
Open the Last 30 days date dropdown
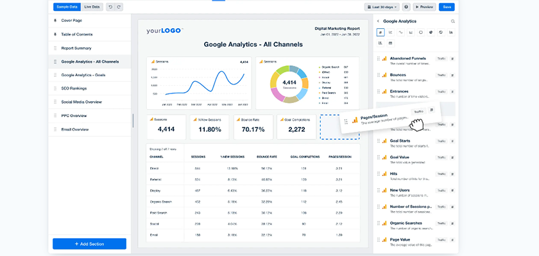click(x=381, y=7)
